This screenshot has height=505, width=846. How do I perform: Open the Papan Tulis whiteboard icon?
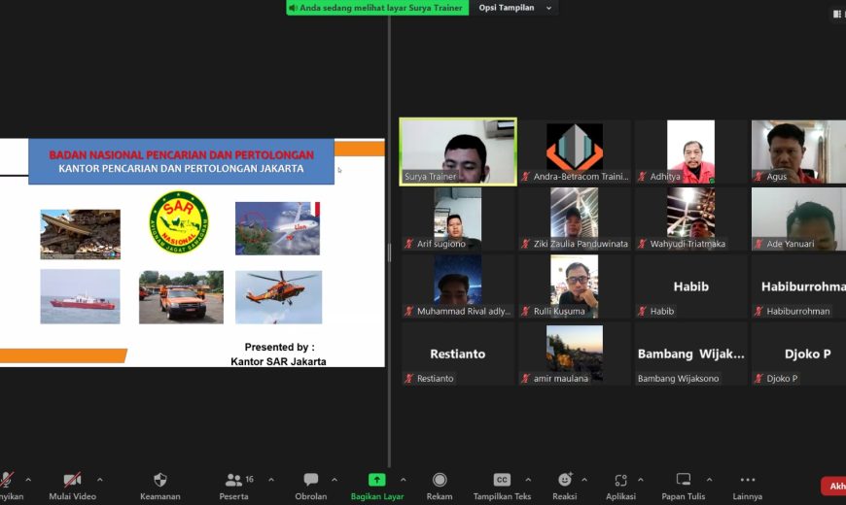pos(684,479)
